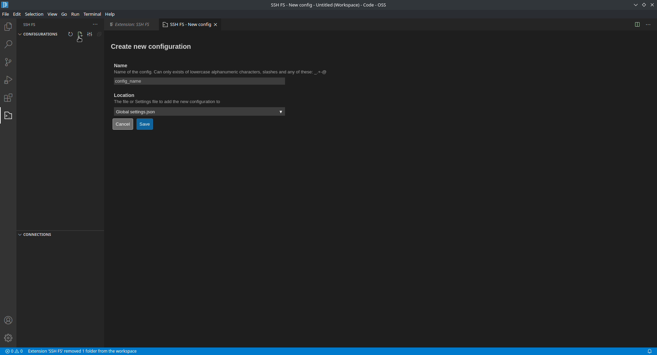Screen dimensions: 657x355
Task: Open SSH FS settings sliders icon
Action: pyautogui.click(x=90, y=34)
